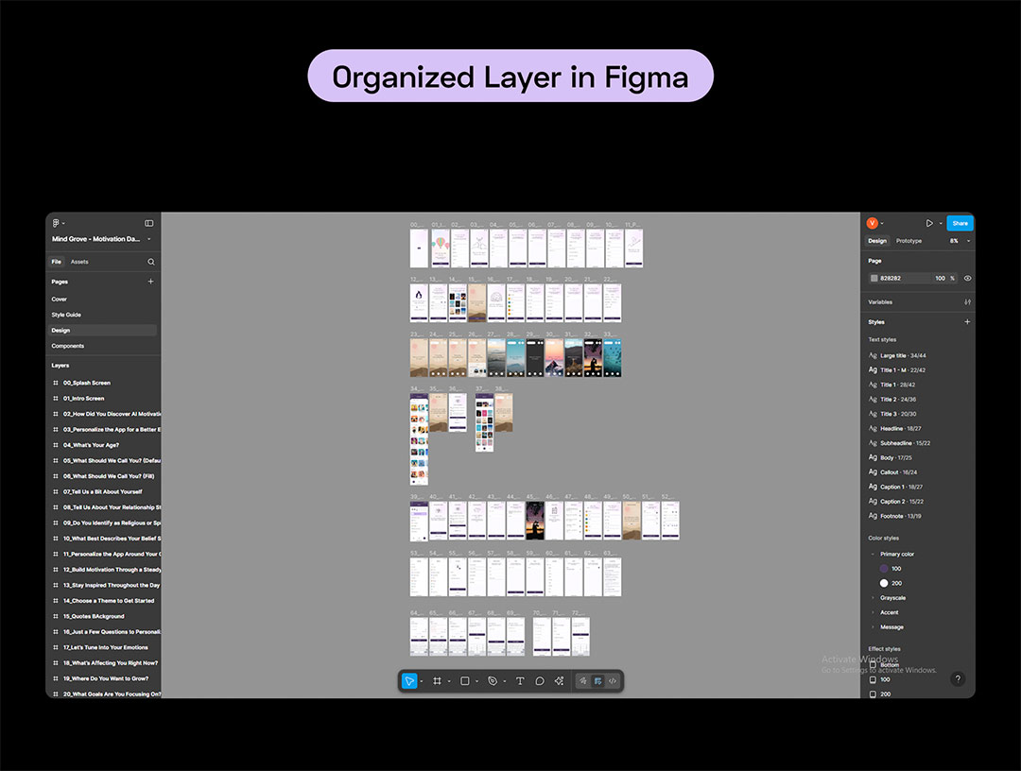
Task: Click the page background color swatch
Action: tap(874, 279)
